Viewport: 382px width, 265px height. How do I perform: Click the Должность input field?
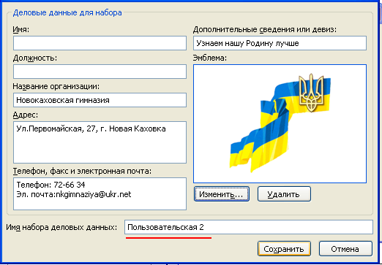100,72
